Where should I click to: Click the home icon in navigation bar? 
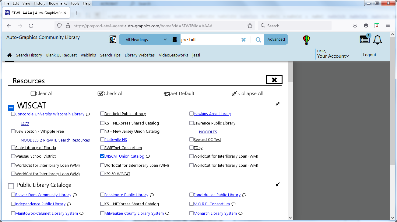tap(9, 55)
